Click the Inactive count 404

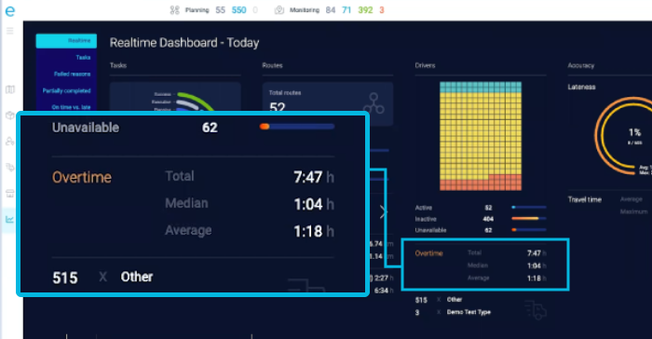click(x=488, y=219)
